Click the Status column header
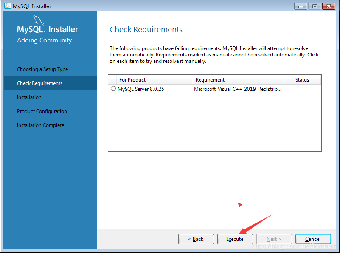Screen dimensions: 340x254 coord(302,80)
